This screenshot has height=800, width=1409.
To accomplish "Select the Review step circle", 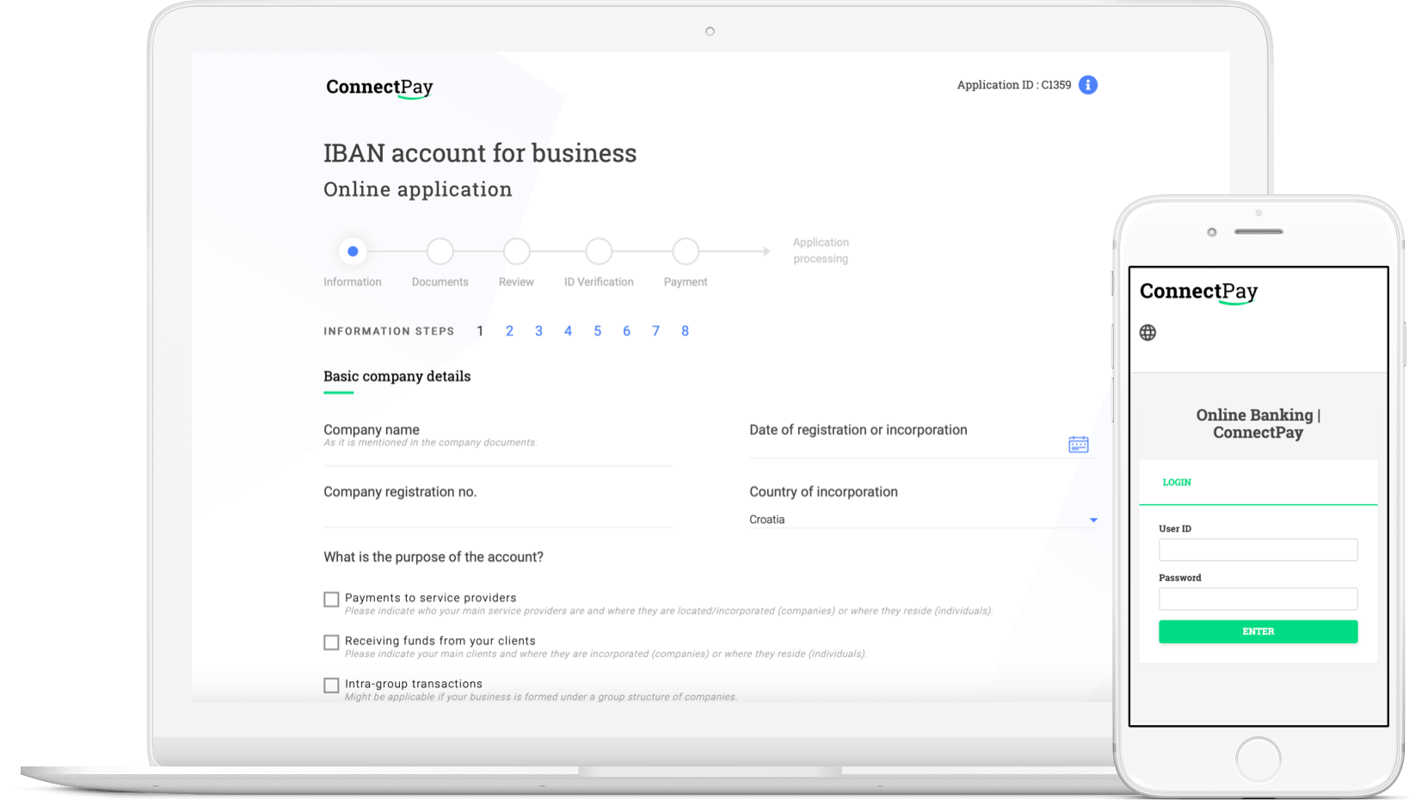I will [x=516, y=251].
